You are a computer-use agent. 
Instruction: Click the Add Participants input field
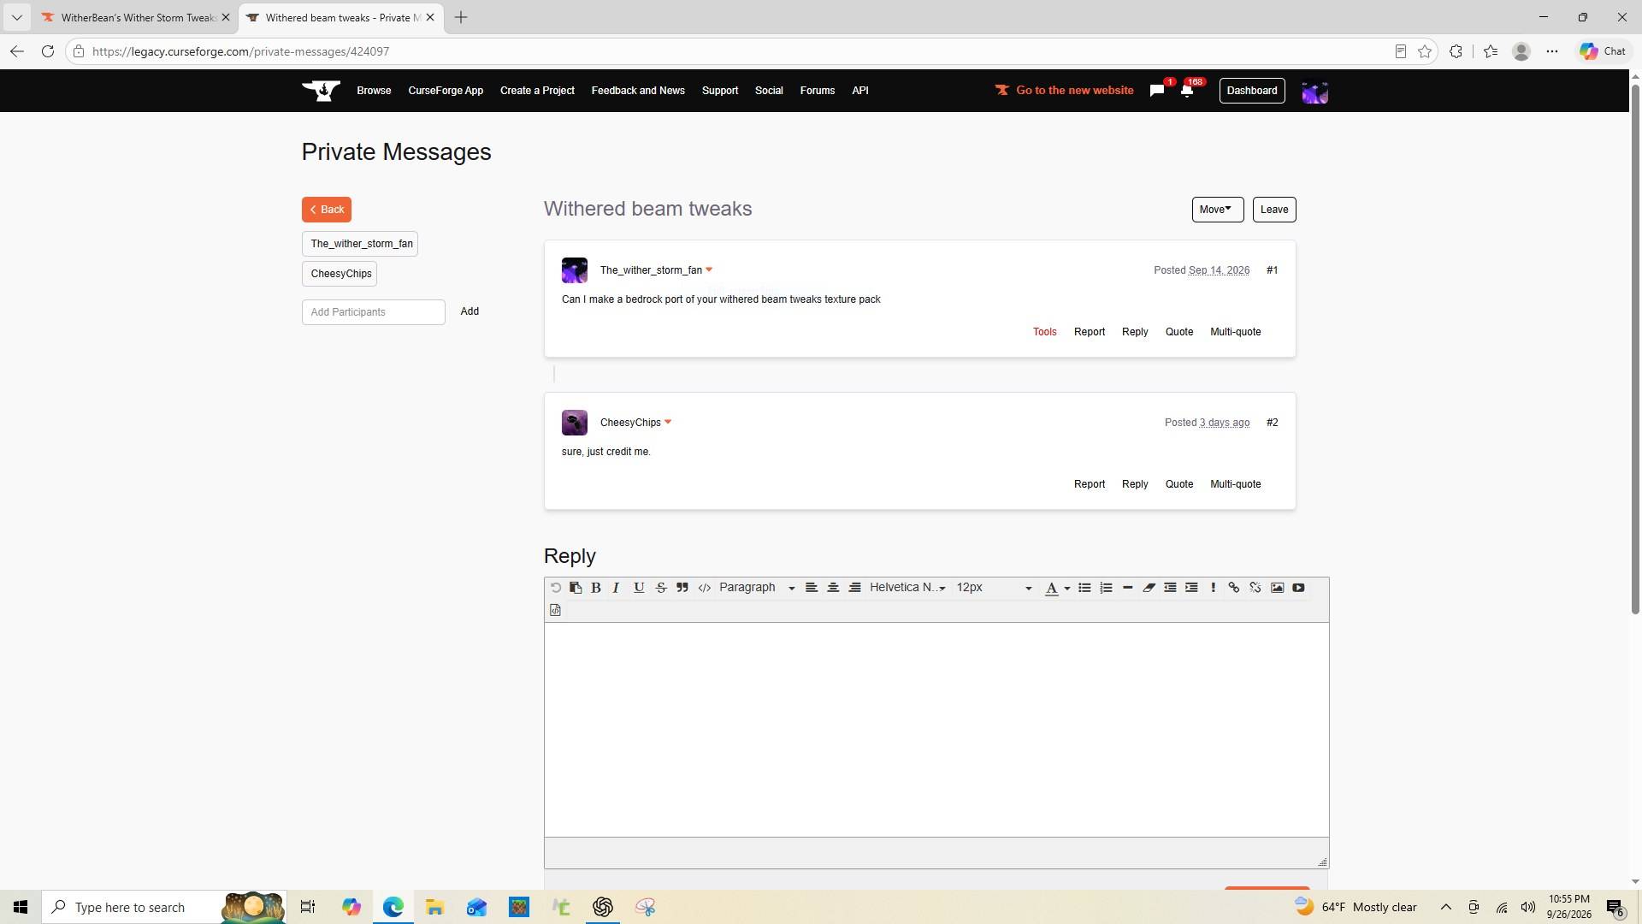[374, 312]
